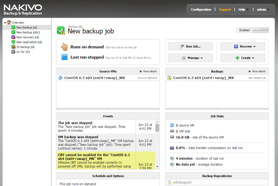
Task: Click the shield icon beside New replication job
Action: pyautogui.click(x=13, y=42)
